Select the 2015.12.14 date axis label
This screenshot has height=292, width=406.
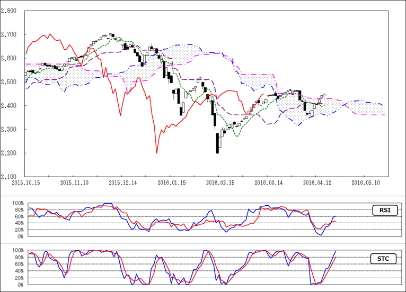tap(122, 182)
